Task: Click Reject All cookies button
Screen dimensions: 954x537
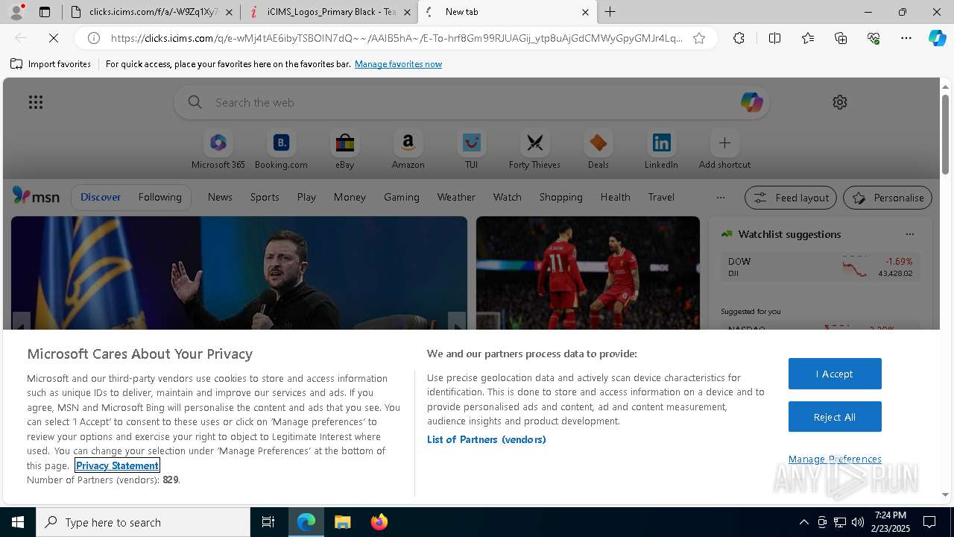Action: click(835, 417)
